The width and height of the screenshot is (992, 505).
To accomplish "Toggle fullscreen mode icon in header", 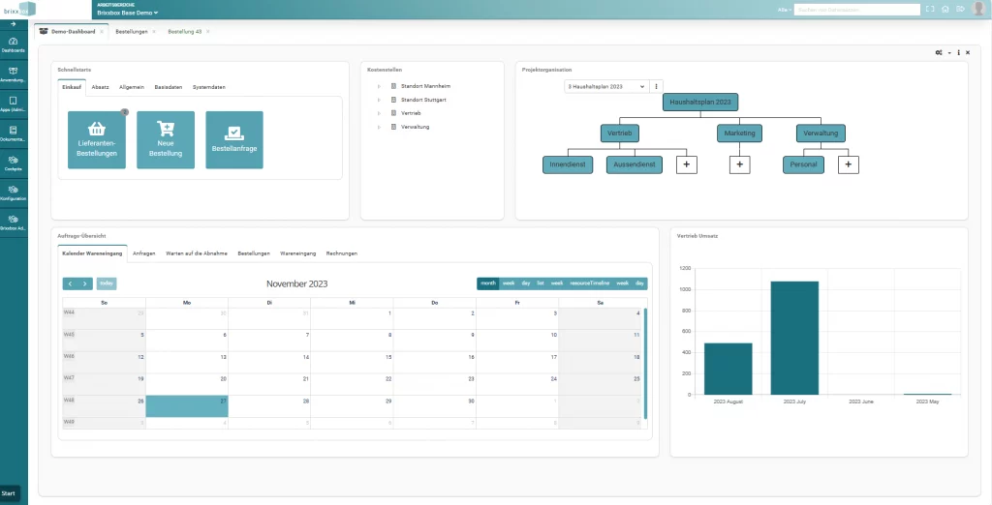I will point(930,10).
